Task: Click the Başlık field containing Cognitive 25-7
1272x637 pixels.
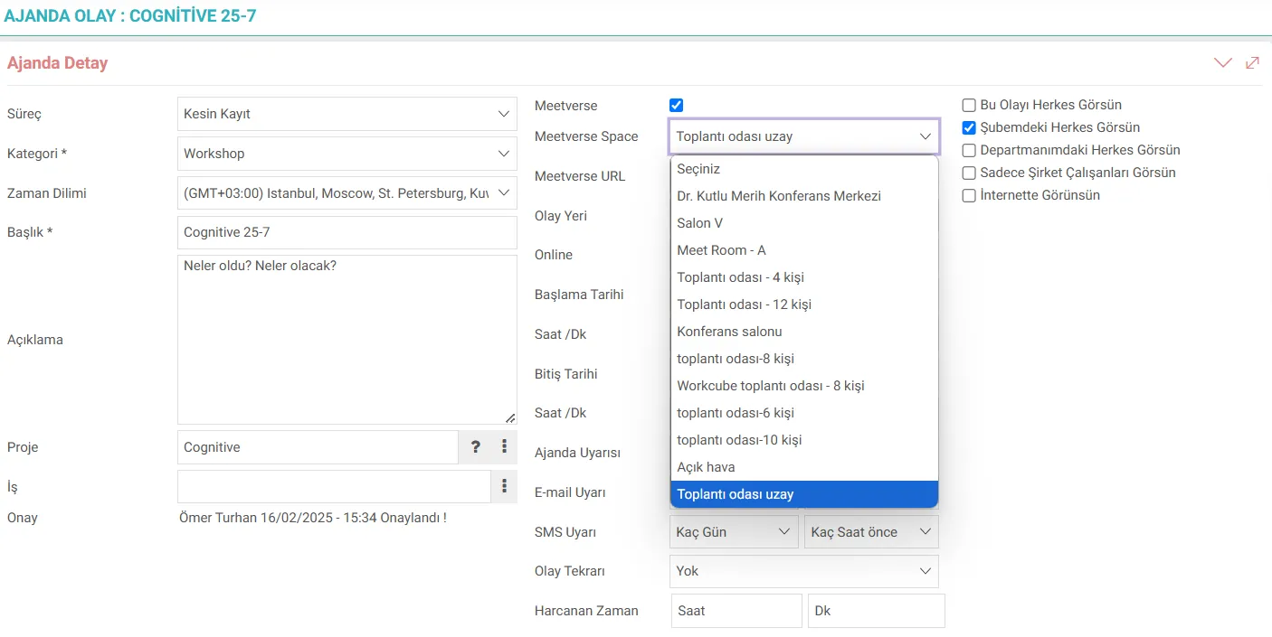Action: [347, 232]
